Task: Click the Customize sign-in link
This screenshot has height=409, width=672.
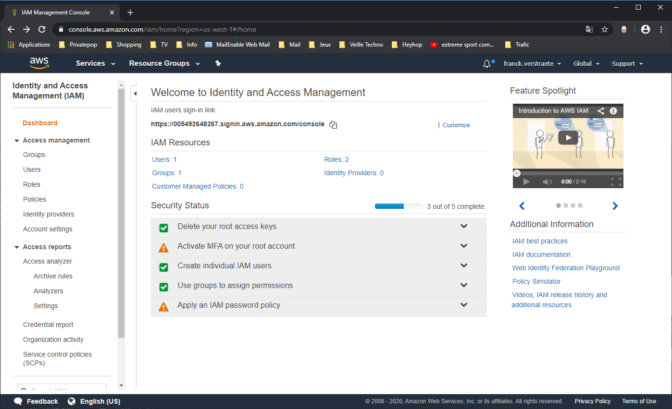Action: (x=456, y=125)
